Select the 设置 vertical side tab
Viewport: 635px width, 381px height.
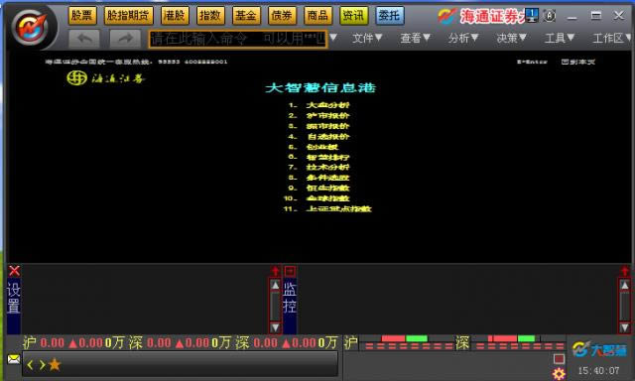tap(13, 298)
